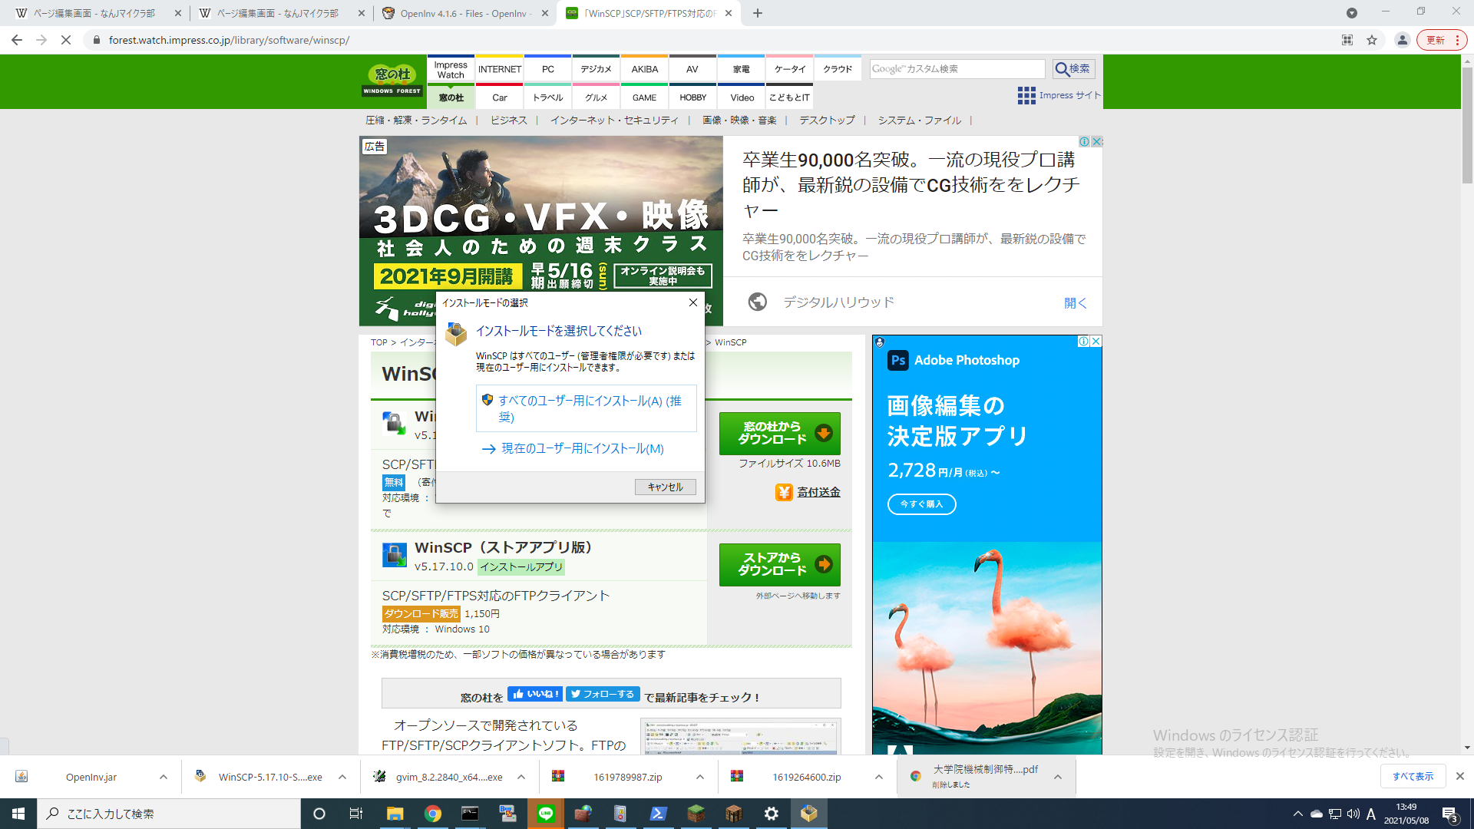This screenshot has width=1474, height=829.
Task: Click the Impress Site grid icon
Action: (x=1026, y=95)
